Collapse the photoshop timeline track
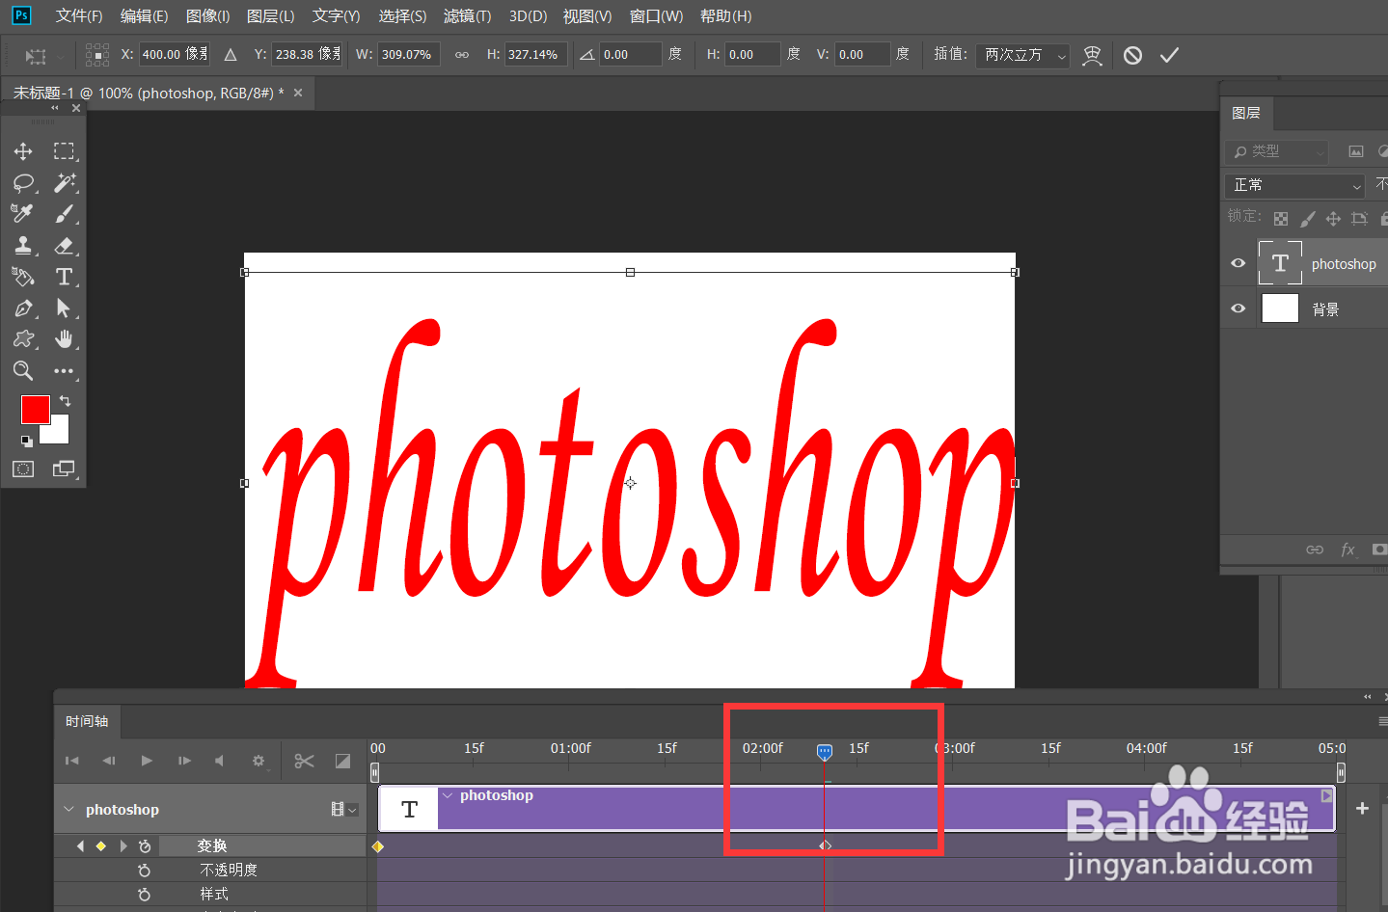This screenshot has height=912, width=1388. 68,809
